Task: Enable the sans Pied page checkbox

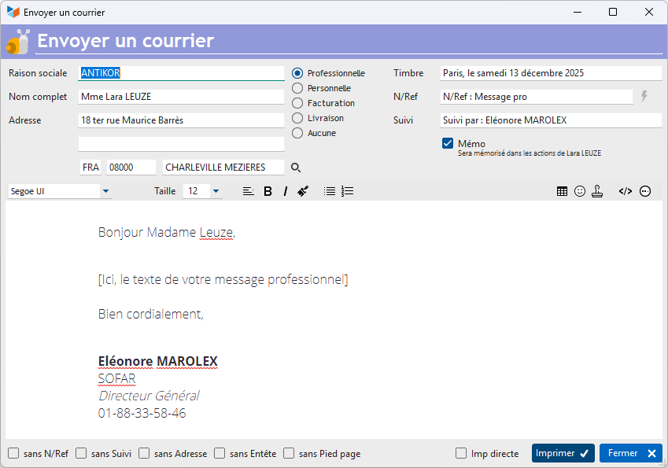Action: click(289, 453)
